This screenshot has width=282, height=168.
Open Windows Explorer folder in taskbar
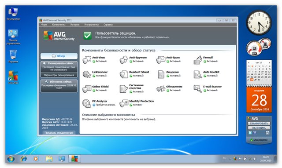click(49, 159)
